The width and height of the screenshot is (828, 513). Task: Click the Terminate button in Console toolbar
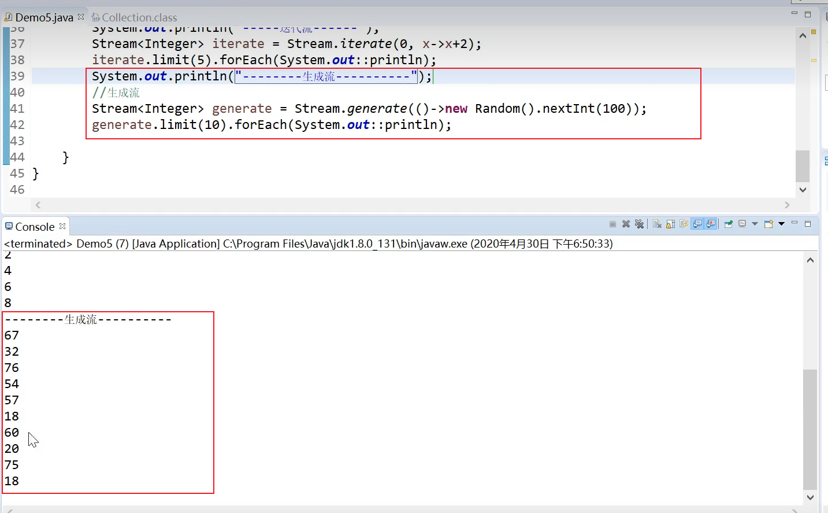[612, 224]
